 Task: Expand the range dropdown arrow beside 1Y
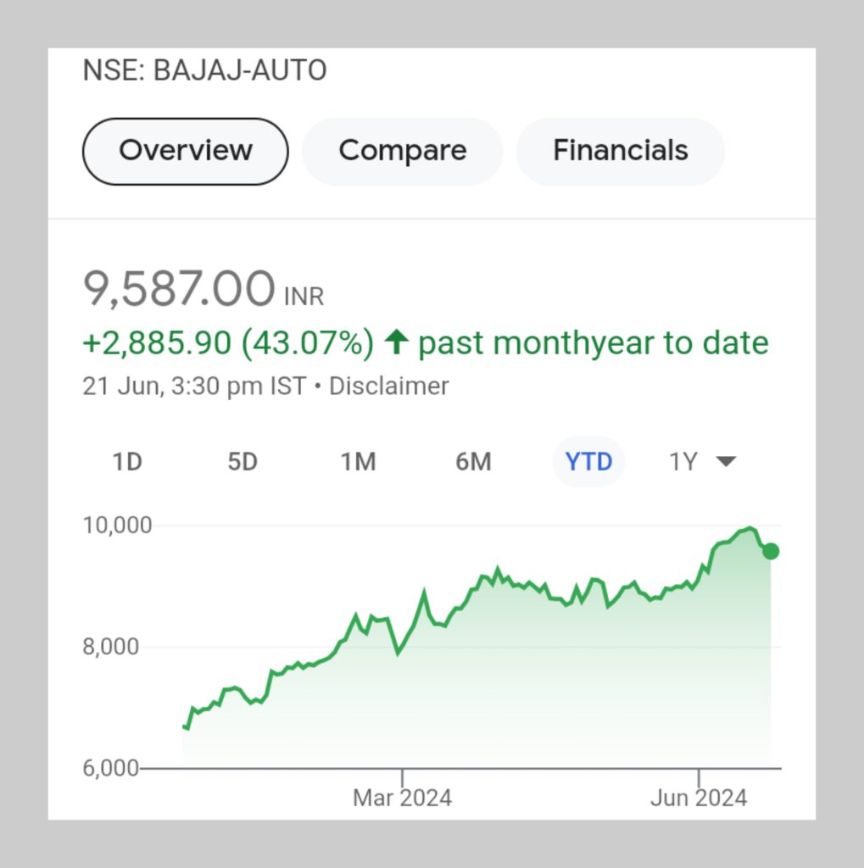tap(726, 462)
